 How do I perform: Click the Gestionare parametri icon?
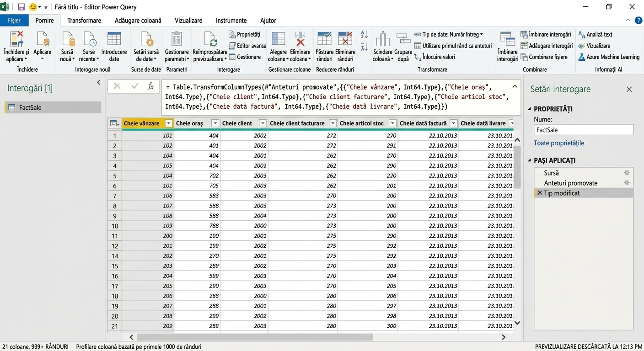point(177,39)
